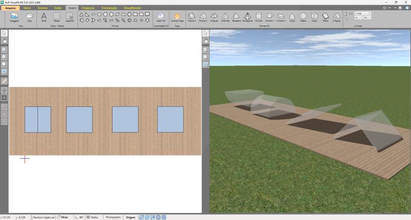Screen dimensions: 411x220
Task: Insert the Cilindro 2 shape
Action: (x=281, y=17)
